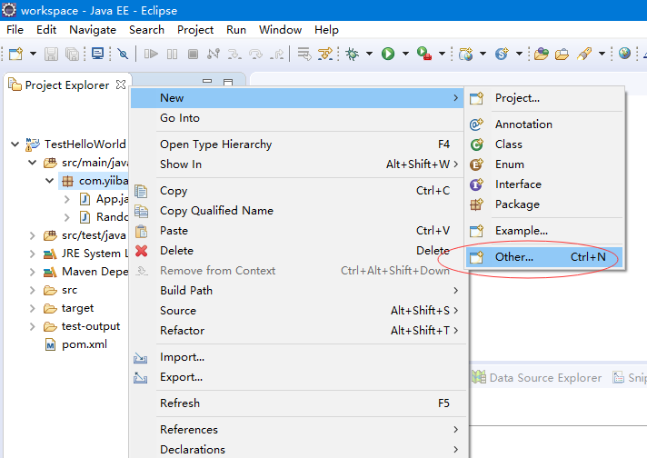Click the Drop to Frame icon
The height and width of the screenshot is (458, 647).
tap(304, 54)
